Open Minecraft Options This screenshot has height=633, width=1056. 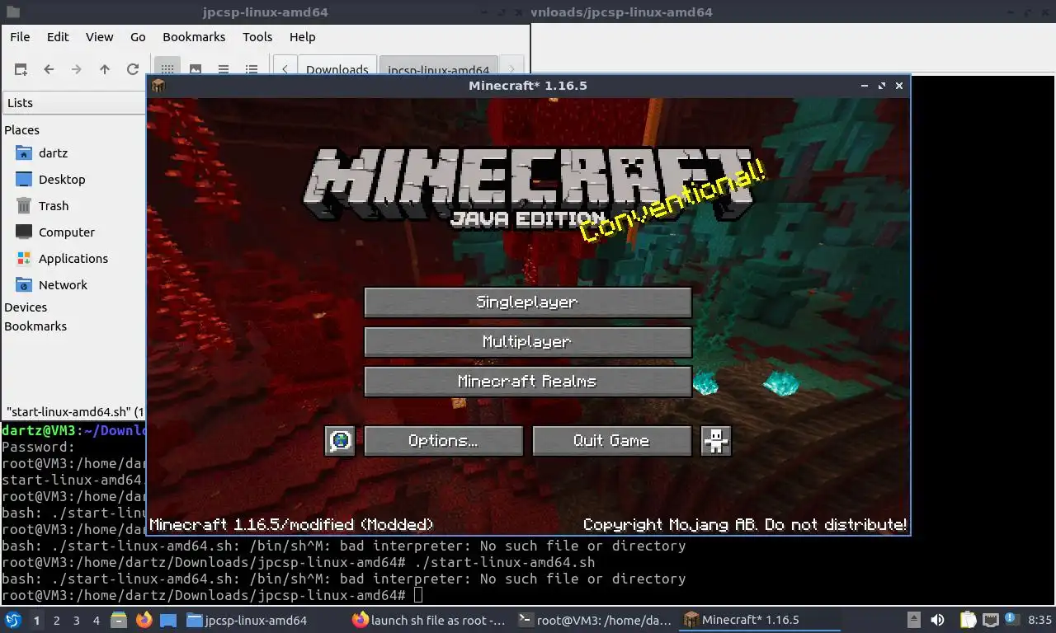pos(443,441)
